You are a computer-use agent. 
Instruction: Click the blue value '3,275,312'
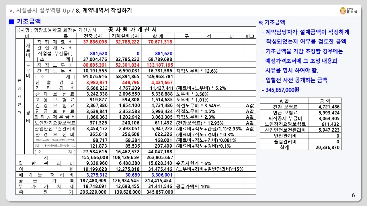pos(97,175)
